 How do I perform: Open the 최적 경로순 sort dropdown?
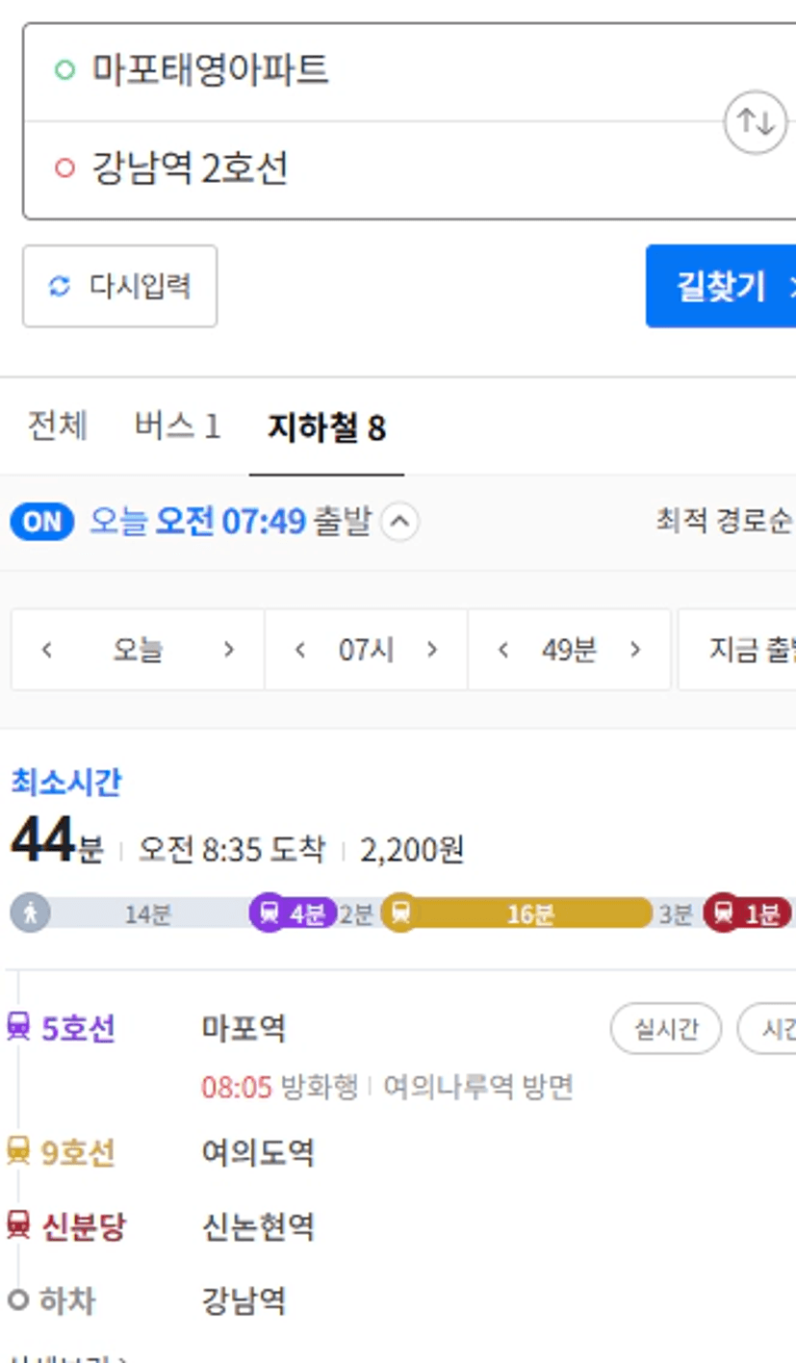pos(726,522)
